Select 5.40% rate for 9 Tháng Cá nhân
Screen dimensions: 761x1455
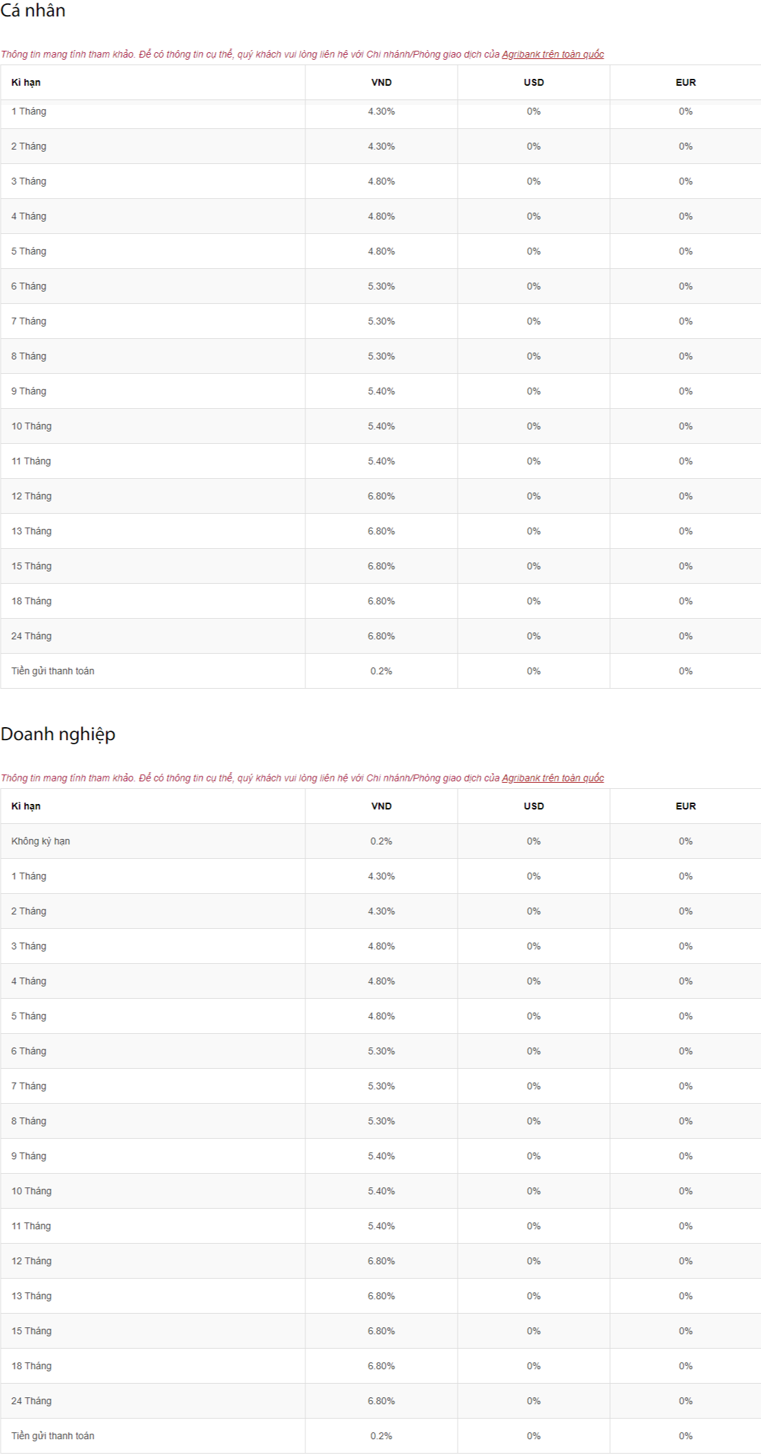click(x=382, y=391)
